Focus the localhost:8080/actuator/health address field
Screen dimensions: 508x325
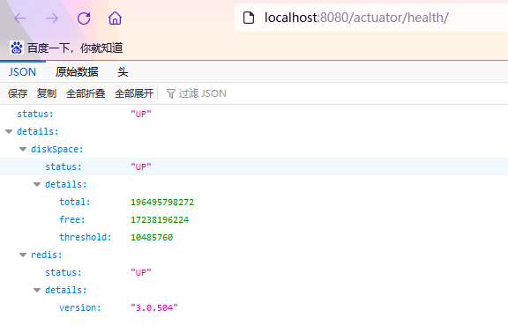[x=371, y=18]
